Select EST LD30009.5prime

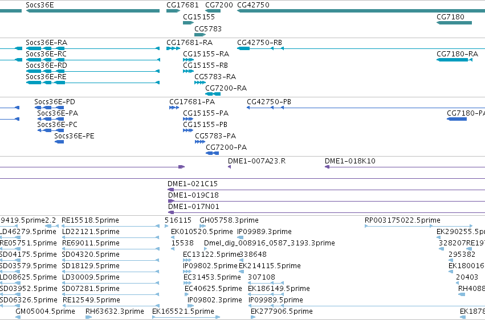pos(111,283)
